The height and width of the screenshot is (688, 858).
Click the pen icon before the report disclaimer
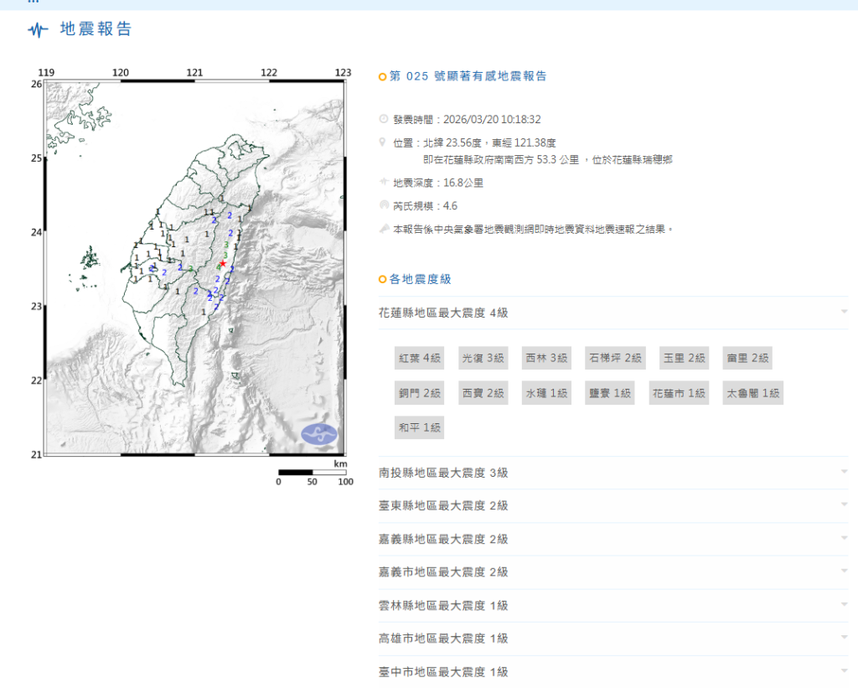pyautogui.click(x=382, y=227)
